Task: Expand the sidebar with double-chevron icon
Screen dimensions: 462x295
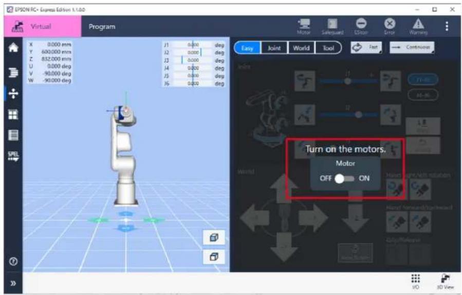Action: (x=13, y=283)
